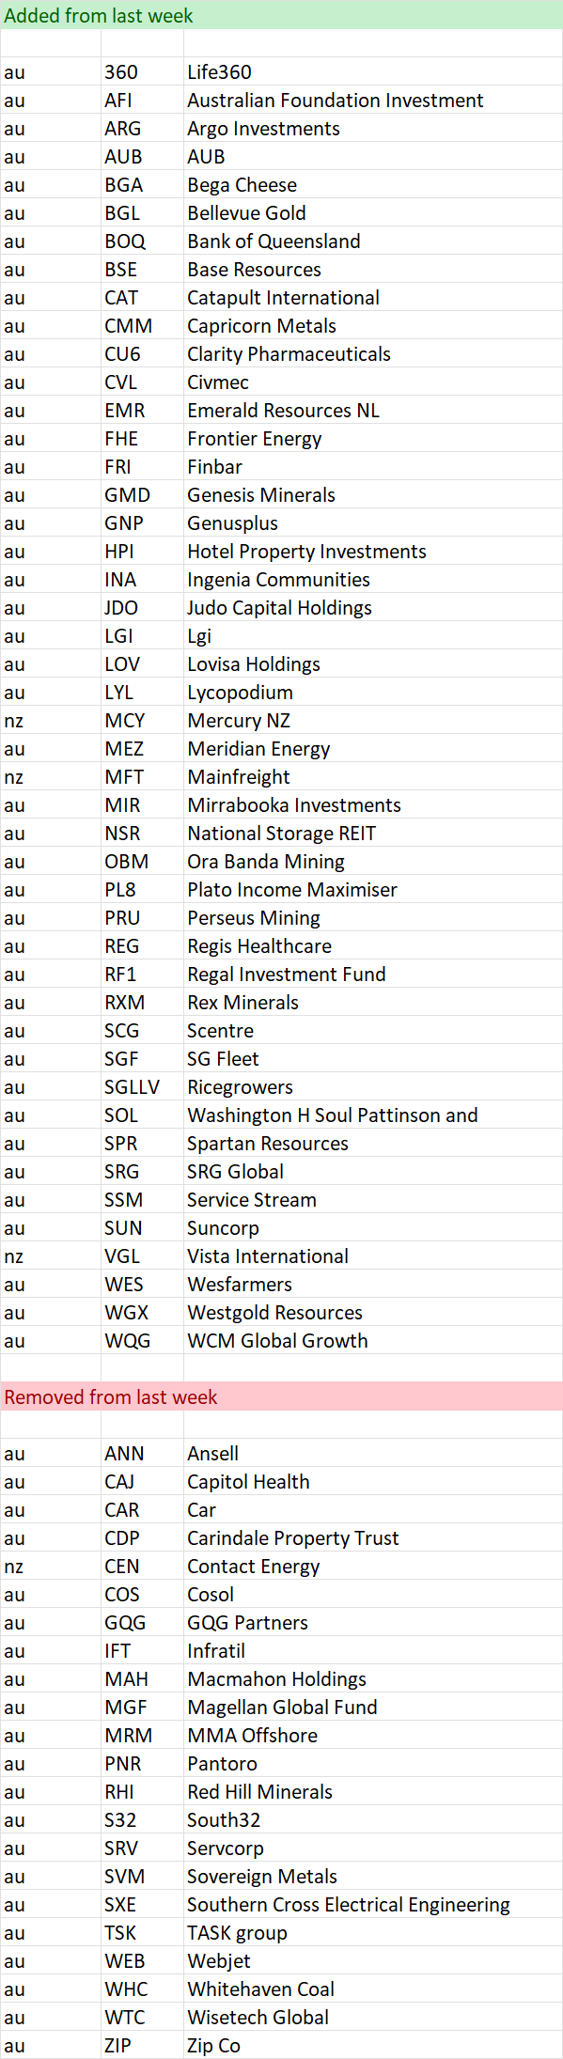Image resolution: width=563 pixels, height=2059 pixels.
Task: Click the Southern Cross Electrical Engineering cell
Action: (373, 1904)
